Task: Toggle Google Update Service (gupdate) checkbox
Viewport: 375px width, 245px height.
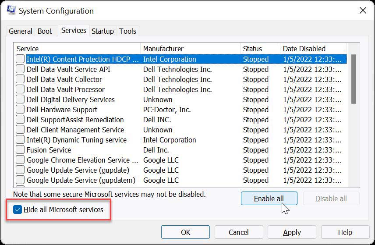Action: [x=20, y=170]
